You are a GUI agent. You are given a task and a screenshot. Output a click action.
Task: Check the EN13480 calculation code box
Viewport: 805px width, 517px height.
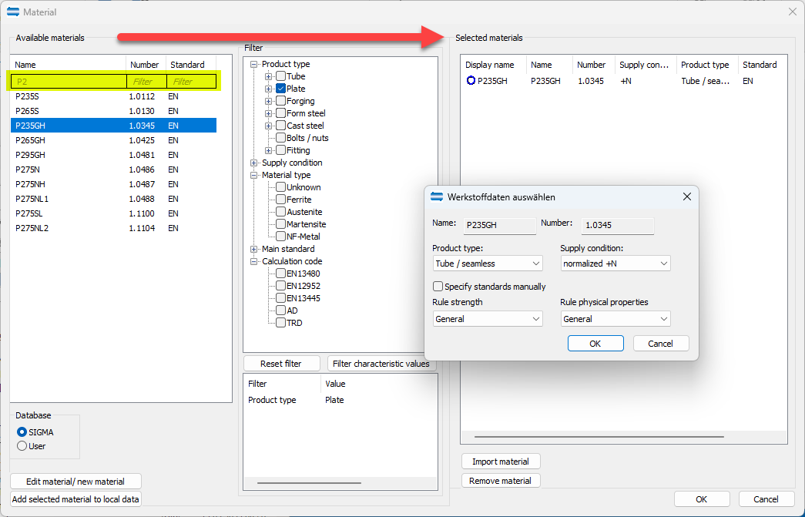pyautogui.click(x=280, y=274)
